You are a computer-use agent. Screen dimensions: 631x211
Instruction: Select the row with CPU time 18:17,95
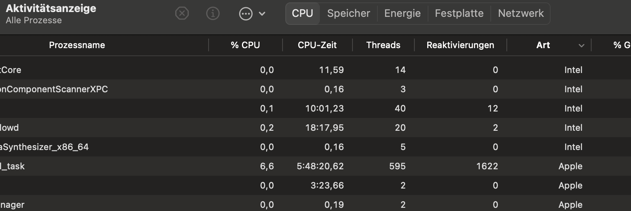281,128
